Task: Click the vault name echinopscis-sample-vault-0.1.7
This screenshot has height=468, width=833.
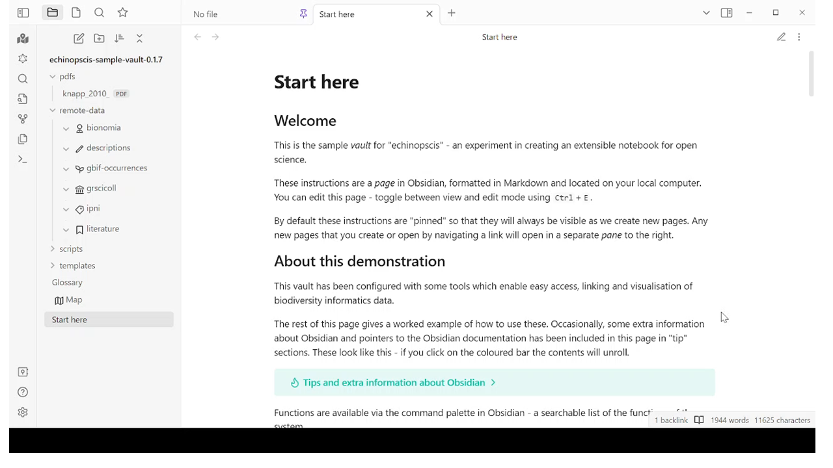Action: tap(106, 59)
